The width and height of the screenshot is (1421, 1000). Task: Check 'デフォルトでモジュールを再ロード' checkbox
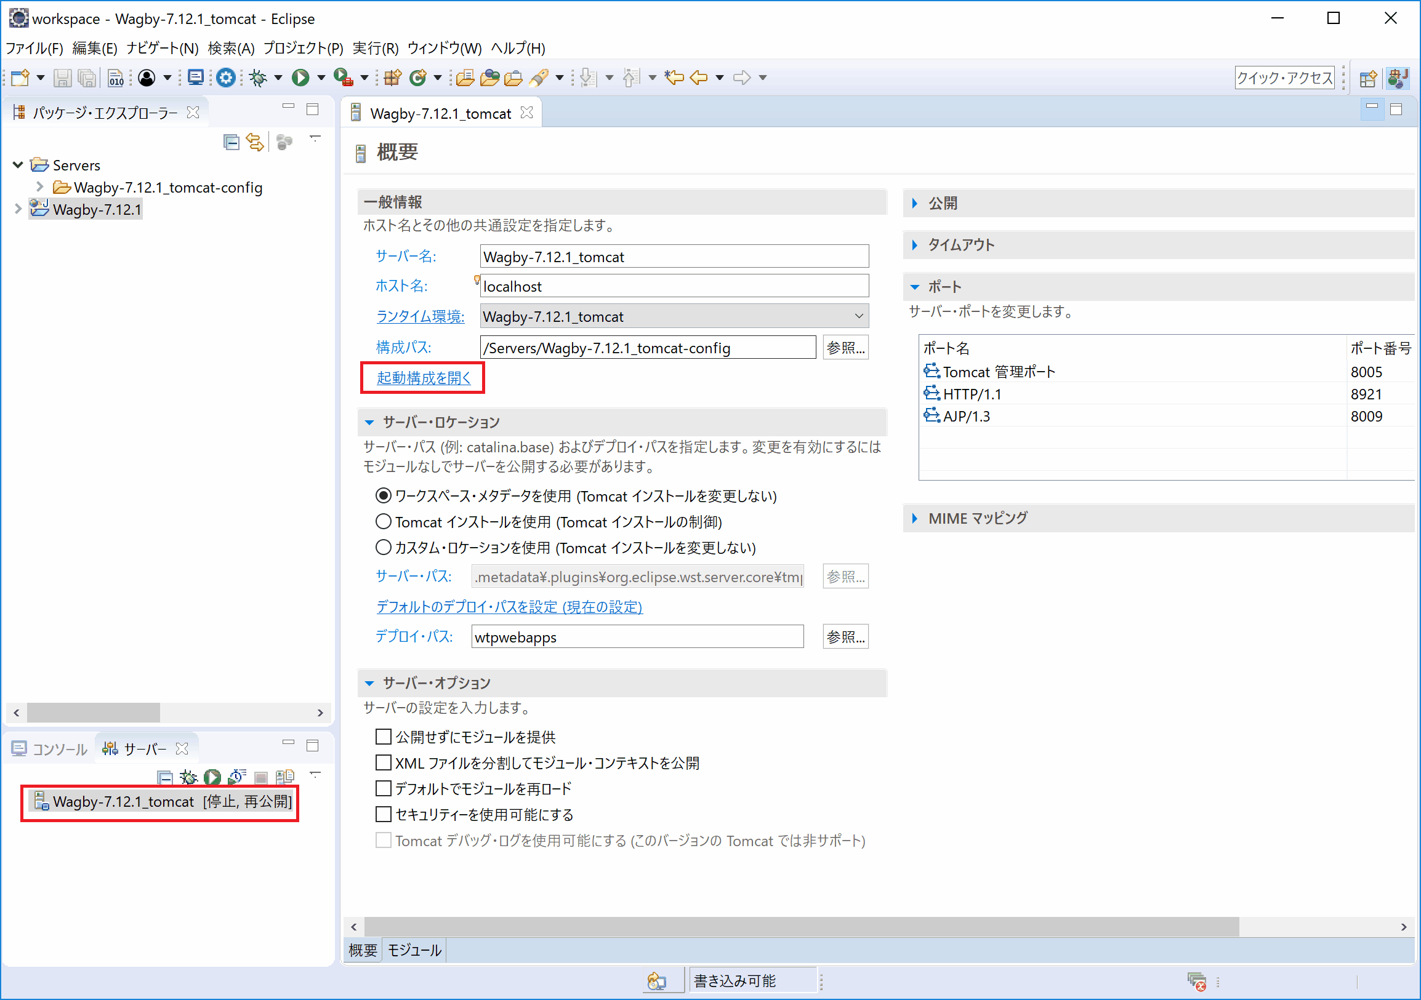384,788
